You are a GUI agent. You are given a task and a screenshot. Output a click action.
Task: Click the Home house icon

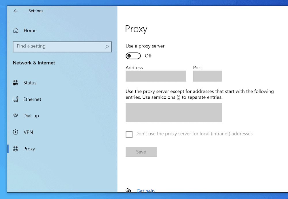16,30
